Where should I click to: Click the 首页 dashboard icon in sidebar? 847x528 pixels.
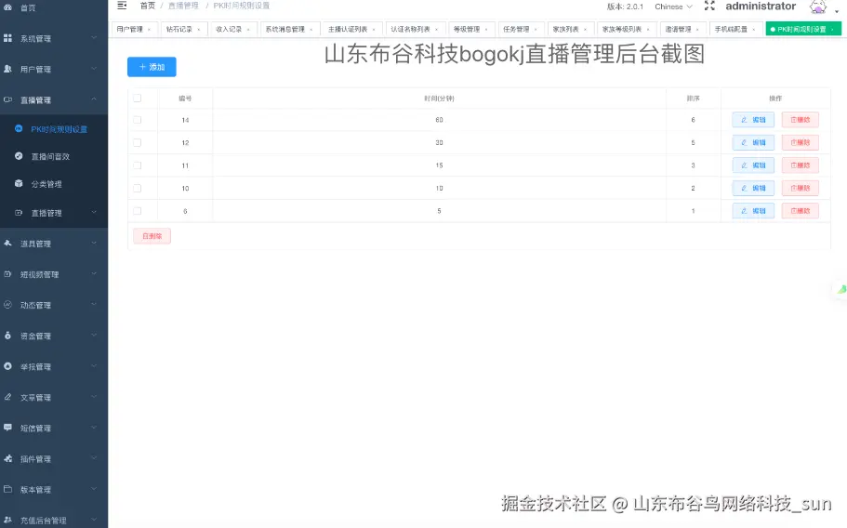coord(7,7)
